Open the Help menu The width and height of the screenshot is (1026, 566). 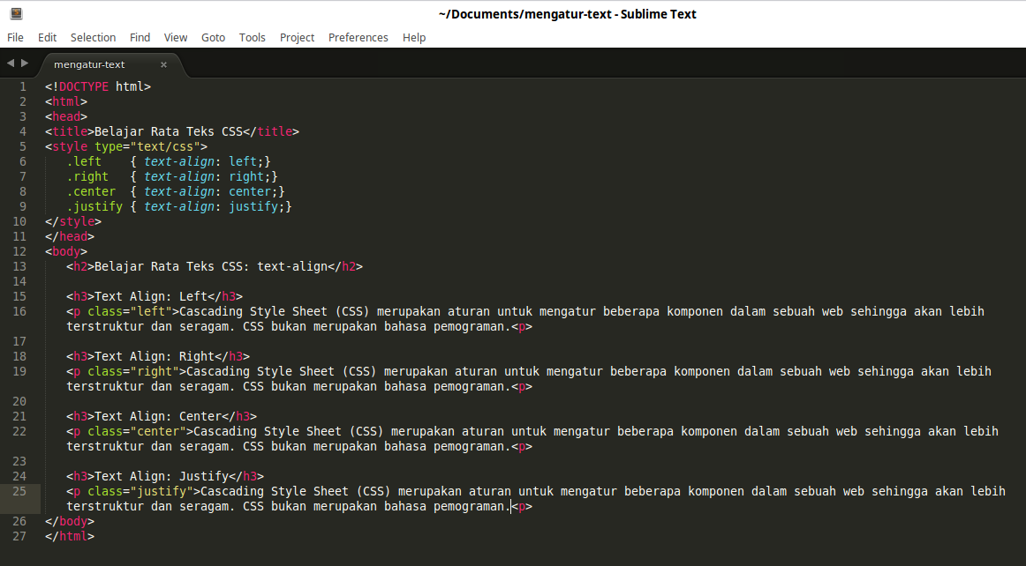coord(414,37)
